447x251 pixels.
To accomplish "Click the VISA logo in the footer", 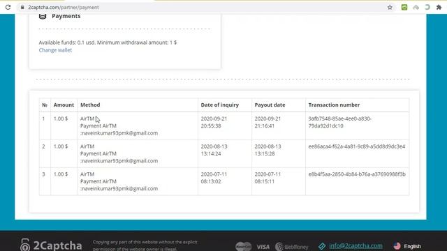I will [x=263, y=247].
